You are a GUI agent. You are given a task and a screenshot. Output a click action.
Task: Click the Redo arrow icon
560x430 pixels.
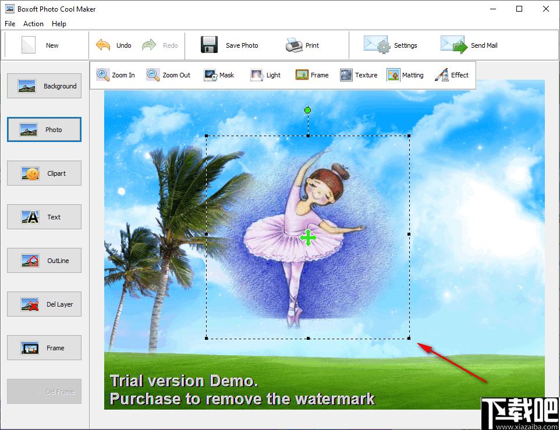[x=149, y=45]
